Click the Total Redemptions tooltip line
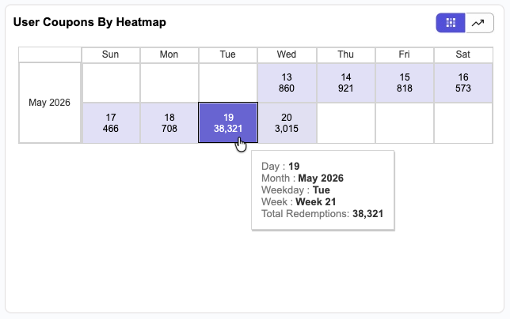Viewport: 510px width, 319px height. [x=322, y=214]
